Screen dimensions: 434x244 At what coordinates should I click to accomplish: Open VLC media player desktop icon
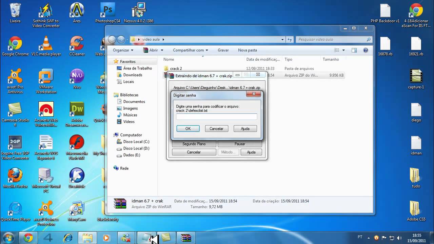point(46,46)
